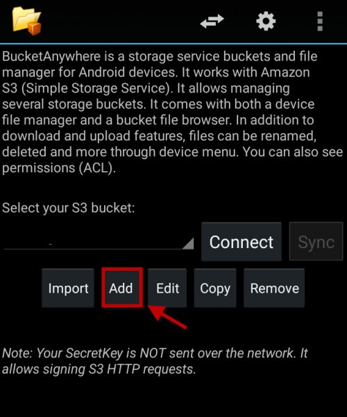Click the Connect button
The height and width of the screenshot is (417, 347).
click(242, 242)
